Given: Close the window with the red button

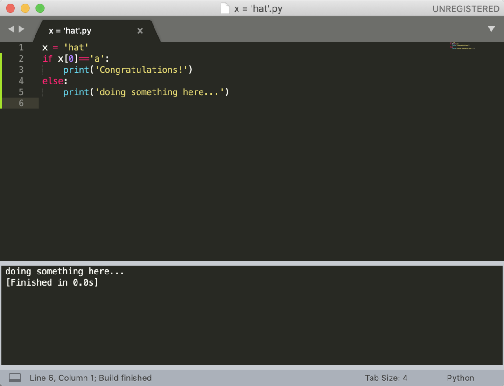Looking at the screenshot, I should [x=11, y=8].
